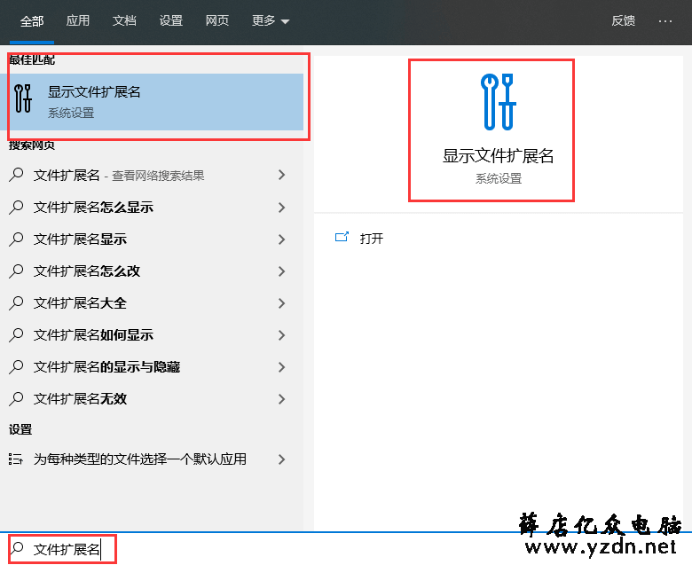Click the 反馈 button
Screen dimensions: 692x565
(623, 20)
